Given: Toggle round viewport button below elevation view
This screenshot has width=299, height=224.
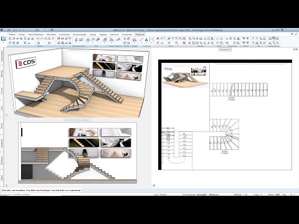Looking at the screenshot, I should [x=6, y=185].
